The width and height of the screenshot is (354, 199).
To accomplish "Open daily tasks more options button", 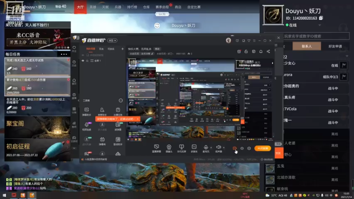I will pos(64,54).
